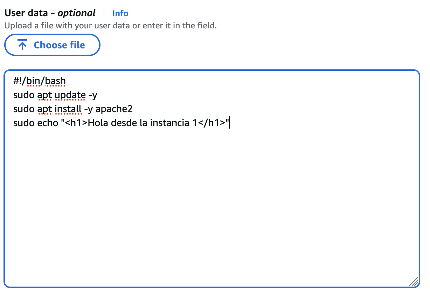
Task: Click the "User data" heading label
Action: [x=26, y=13]
